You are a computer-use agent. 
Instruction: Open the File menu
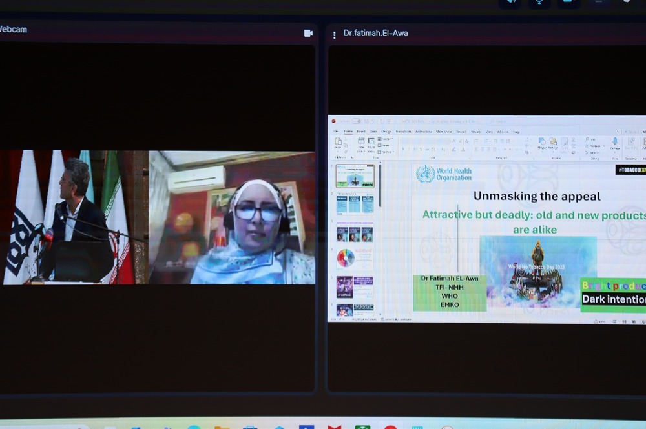[x=335, y=131]
